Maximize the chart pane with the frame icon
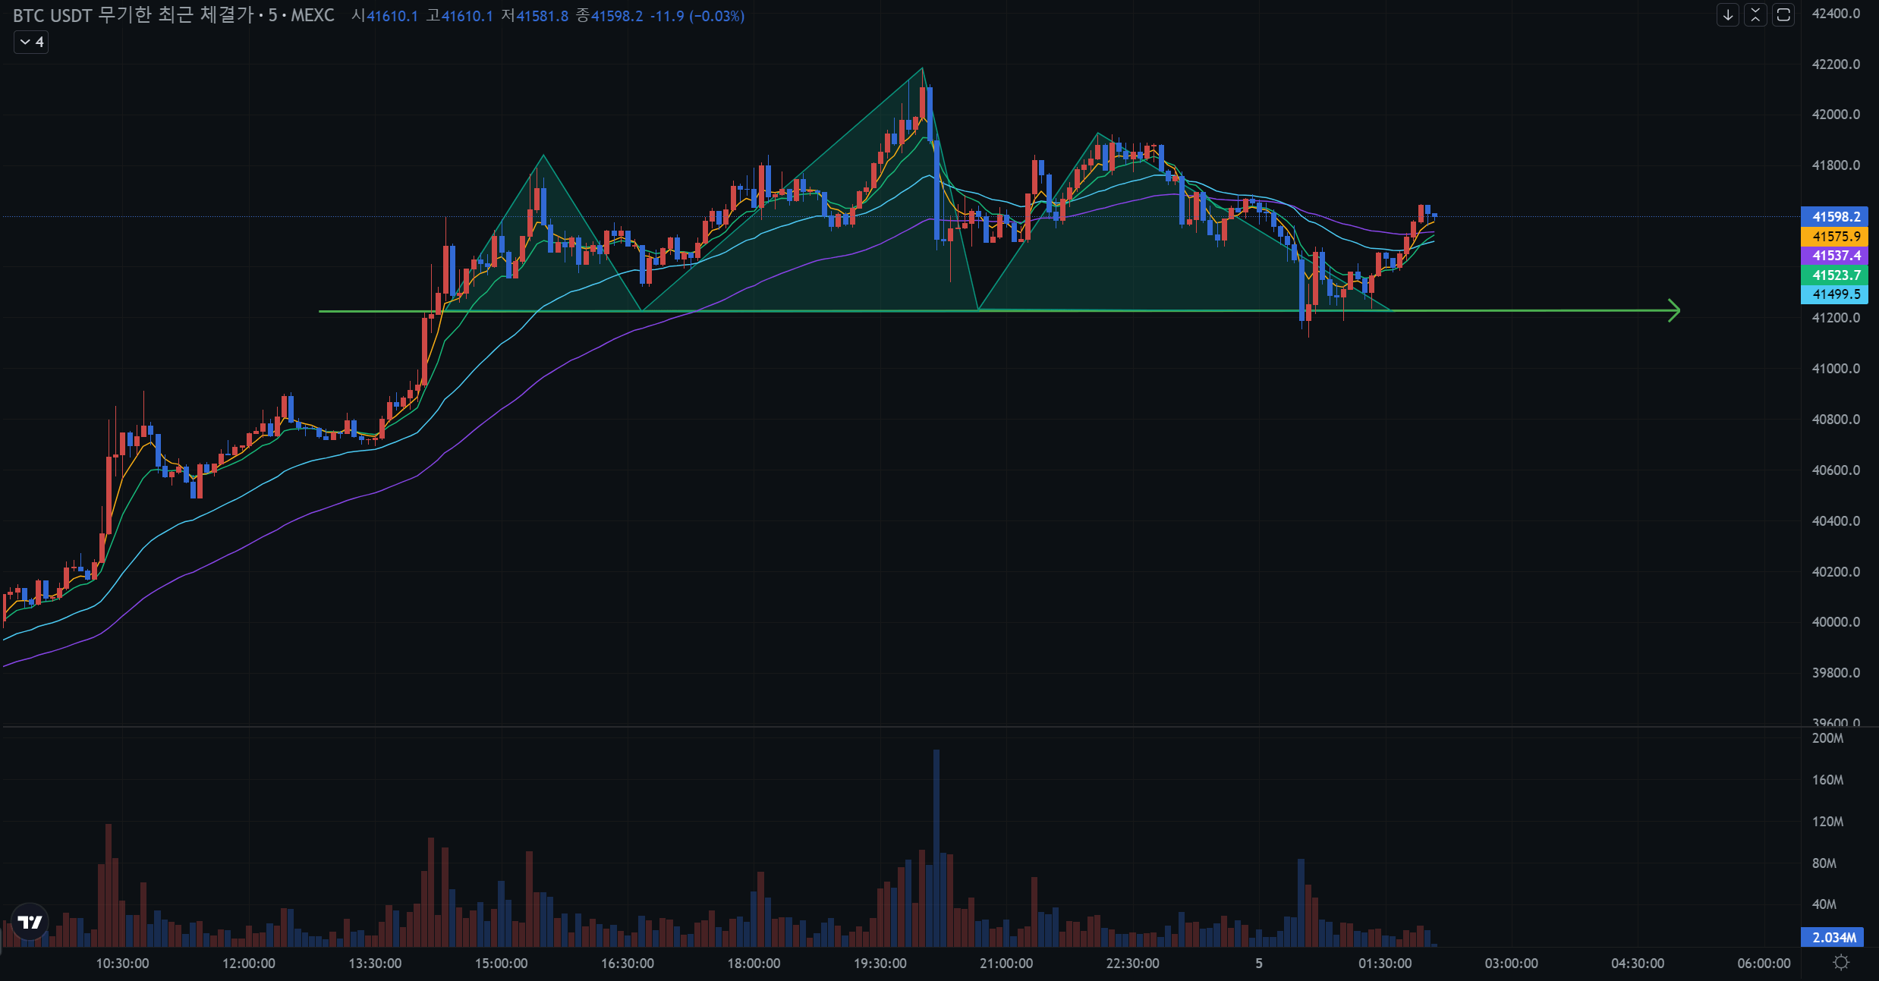This screenshot has height=981, width=1879. click(x=1783, y=15)
